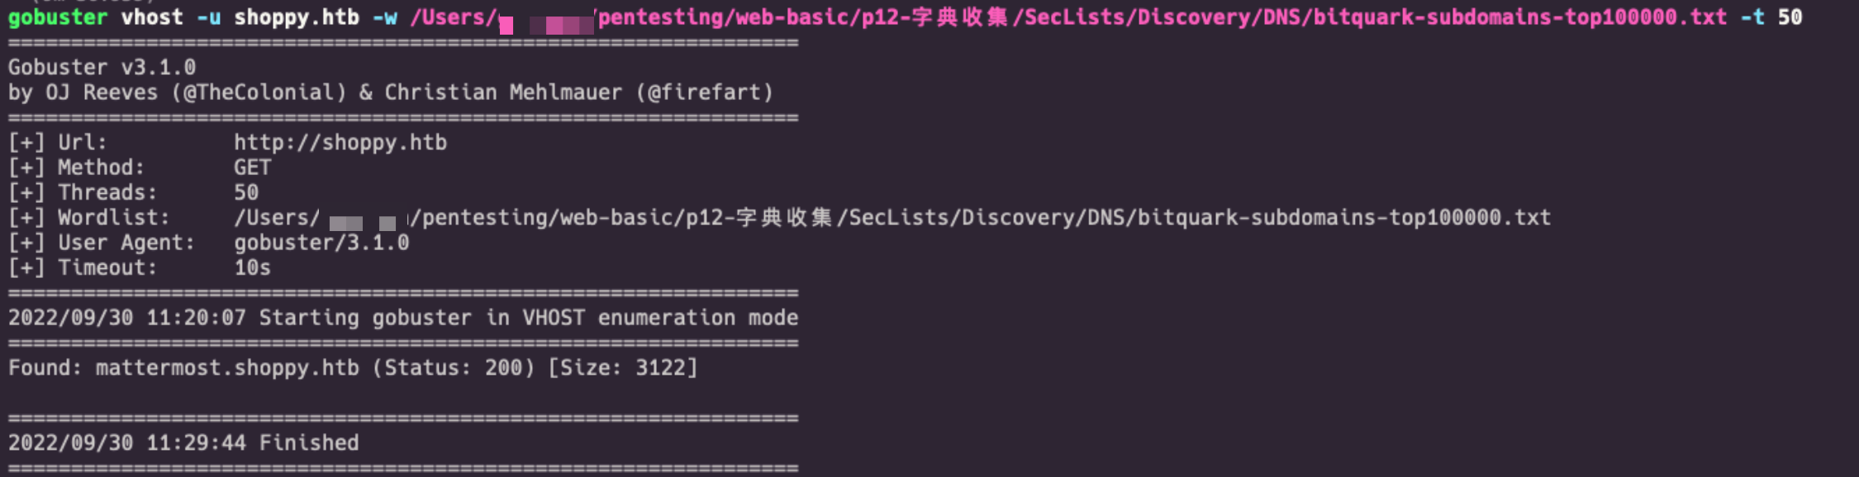This screenshot has height=477, width=1859.
Task: Click the "vhost" argument in the command
Action: coord(152,17)
